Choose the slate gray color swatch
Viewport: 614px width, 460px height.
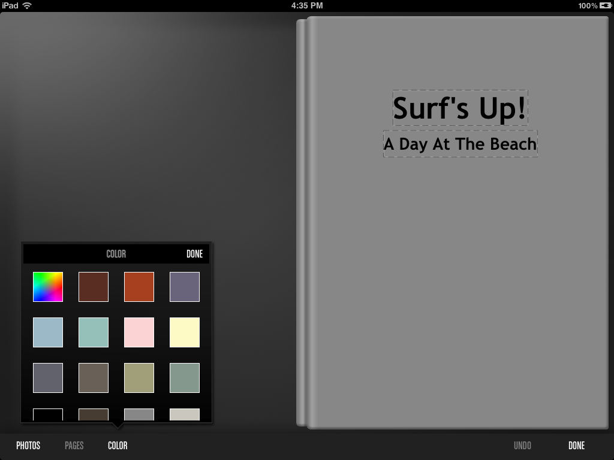pos(48,378)
